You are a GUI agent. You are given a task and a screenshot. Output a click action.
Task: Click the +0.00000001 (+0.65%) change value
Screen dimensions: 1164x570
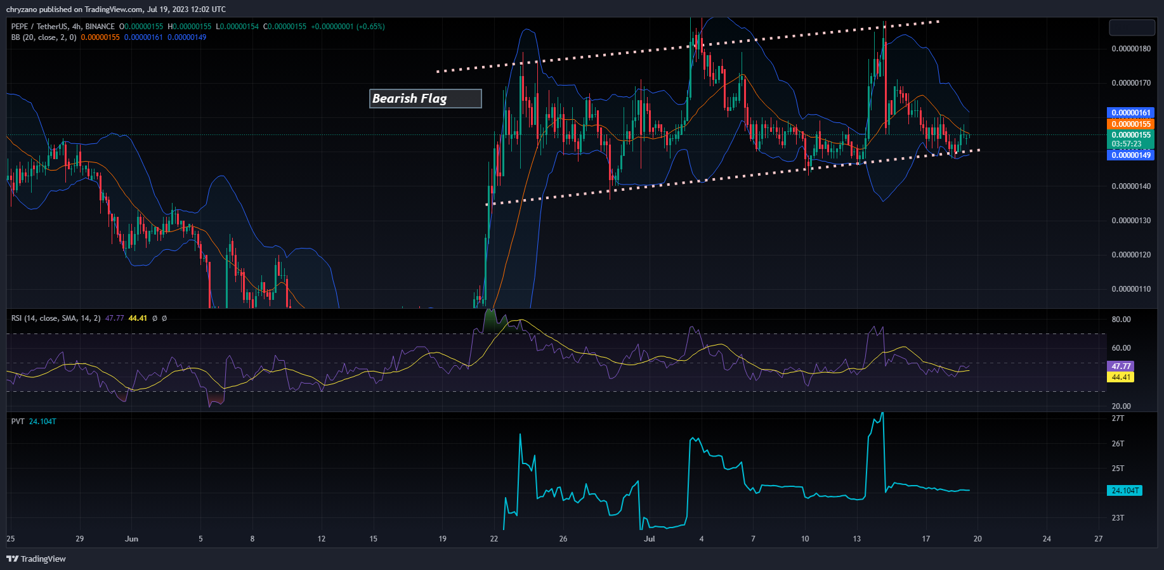click(x=348, y=27)
